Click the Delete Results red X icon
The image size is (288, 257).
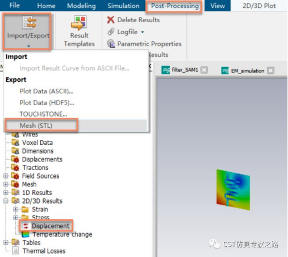pos(111,20)
